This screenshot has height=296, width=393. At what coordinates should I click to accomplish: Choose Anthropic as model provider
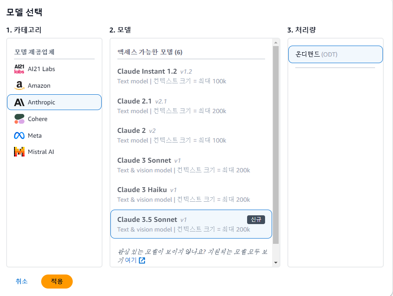point(54,102)
